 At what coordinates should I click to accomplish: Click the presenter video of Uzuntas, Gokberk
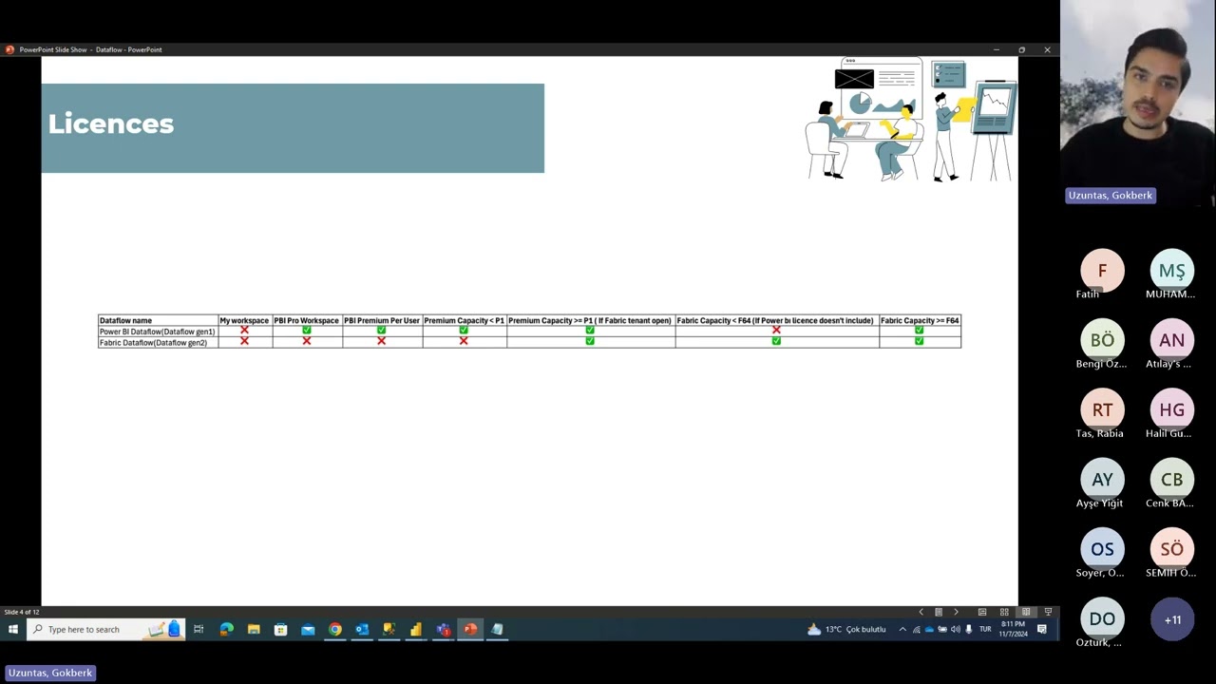pyautogui.click(x=1138, y=103)
